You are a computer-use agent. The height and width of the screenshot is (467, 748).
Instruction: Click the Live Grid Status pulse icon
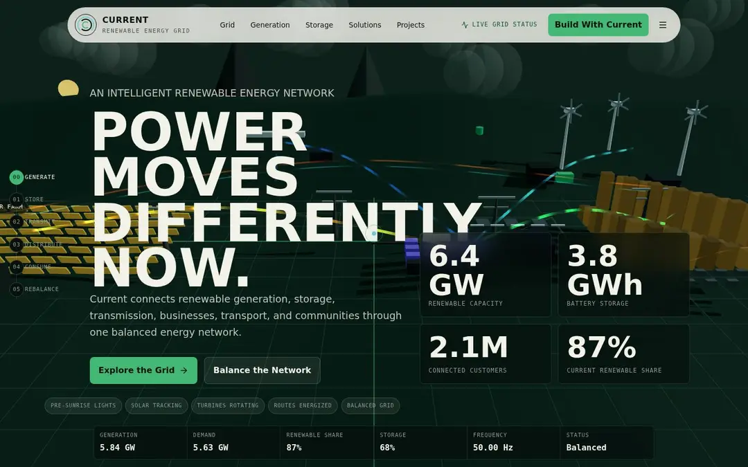point(465,25)
